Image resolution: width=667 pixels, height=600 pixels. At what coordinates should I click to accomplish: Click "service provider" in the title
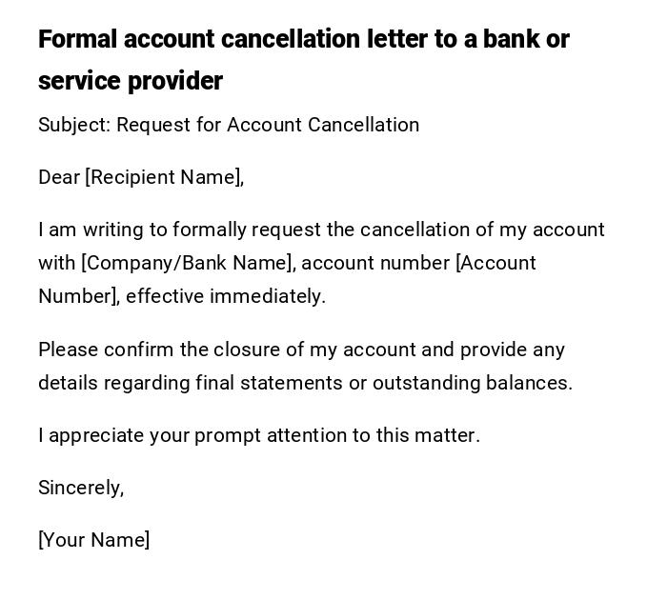pyautogui.click(x=131, y=81)
